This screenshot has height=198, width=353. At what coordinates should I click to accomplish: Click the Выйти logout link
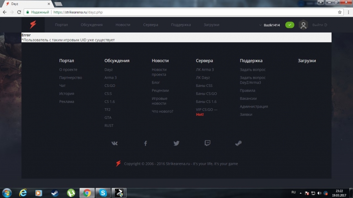pos(320,25)
